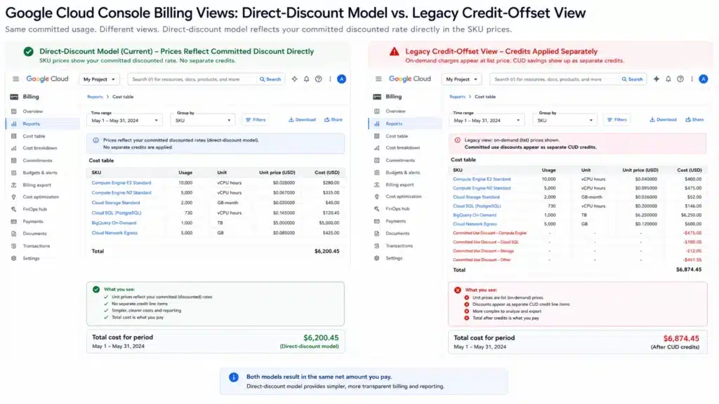Click notifications bell in left console

306,79
